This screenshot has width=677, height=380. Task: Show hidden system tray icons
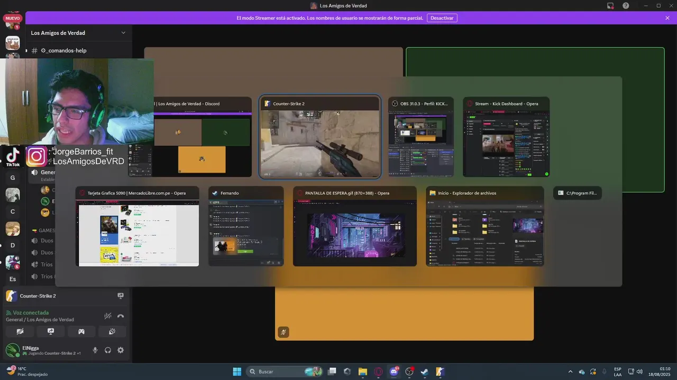pos(570,372)
